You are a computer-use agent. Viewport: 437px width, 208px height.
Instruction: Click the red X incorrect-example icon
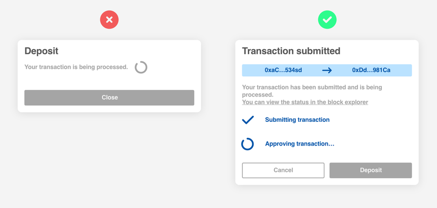point(109,20)
